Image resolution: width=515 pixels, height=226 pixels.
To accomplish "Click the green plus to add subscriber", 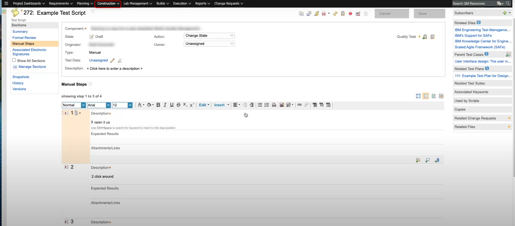I will click(505, 13).
